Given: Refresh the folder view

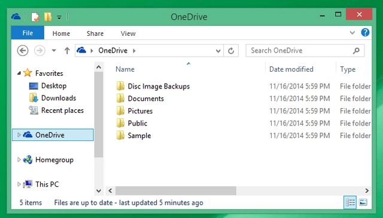Looking at the screenshot, I should pos(231,51).
